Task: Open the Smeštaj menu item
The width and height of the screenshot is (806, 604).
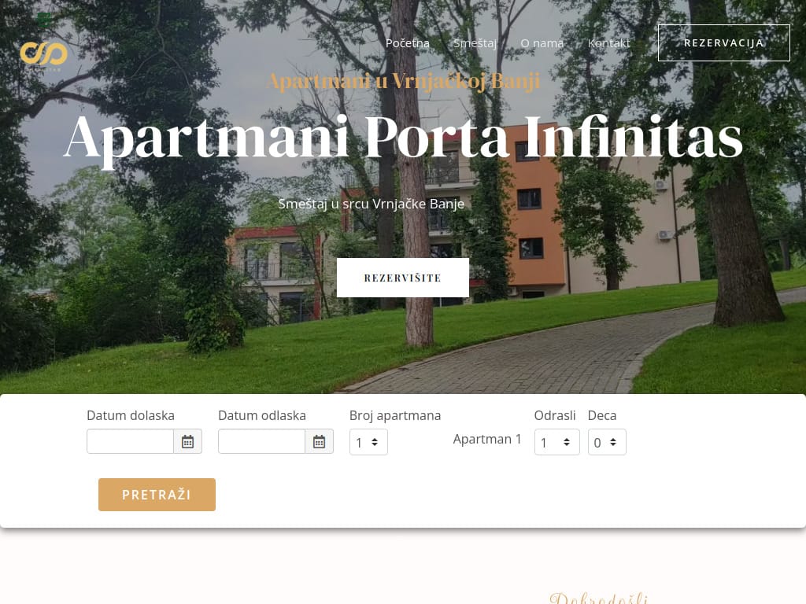Action: (475, 43)
